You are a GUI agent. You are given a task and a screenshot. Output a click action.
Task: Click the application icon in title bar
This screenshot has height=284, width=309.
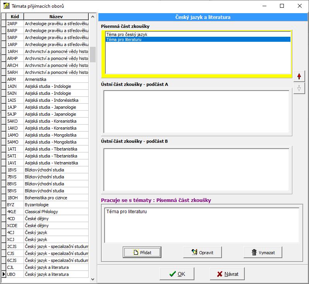pyautogui.click(x=6, y=6)
